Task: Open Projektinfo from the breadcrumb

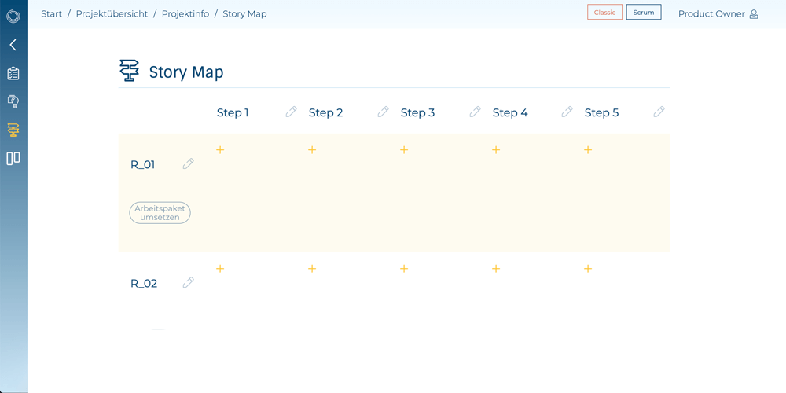Action: tap(185, 14)
